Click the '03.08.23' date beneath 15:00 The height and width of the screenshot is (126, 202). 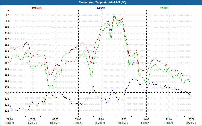(x=123, y=123)
